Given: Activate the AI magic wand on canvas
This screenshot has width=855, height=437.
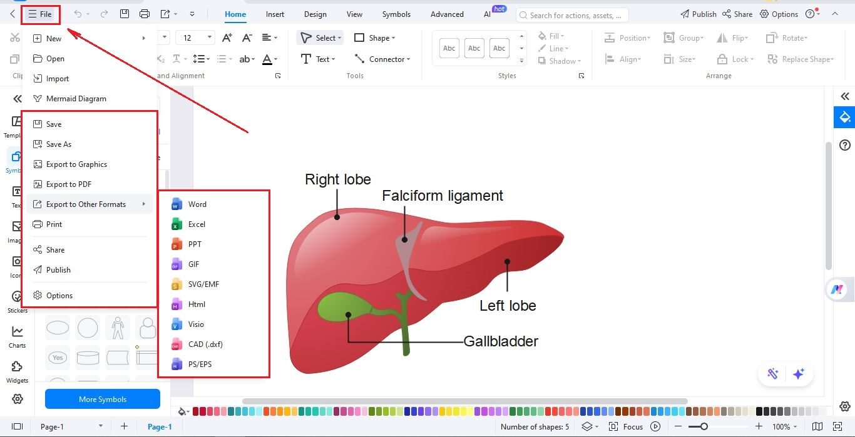Looking at the screenshot, I should [x=773, y=373].
